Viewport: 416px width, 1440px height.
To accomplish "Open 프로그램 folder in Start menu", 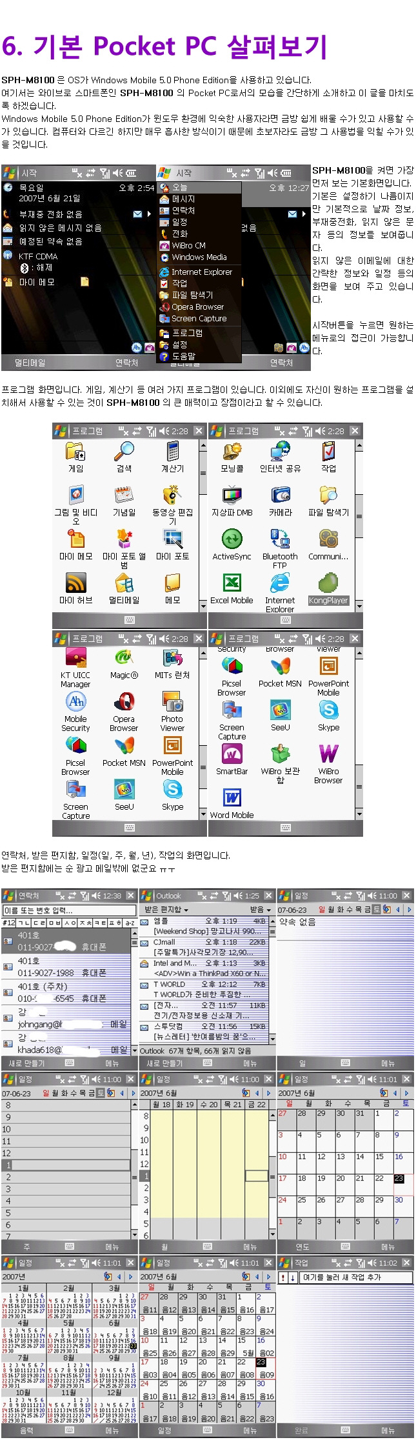I will 199,333.
